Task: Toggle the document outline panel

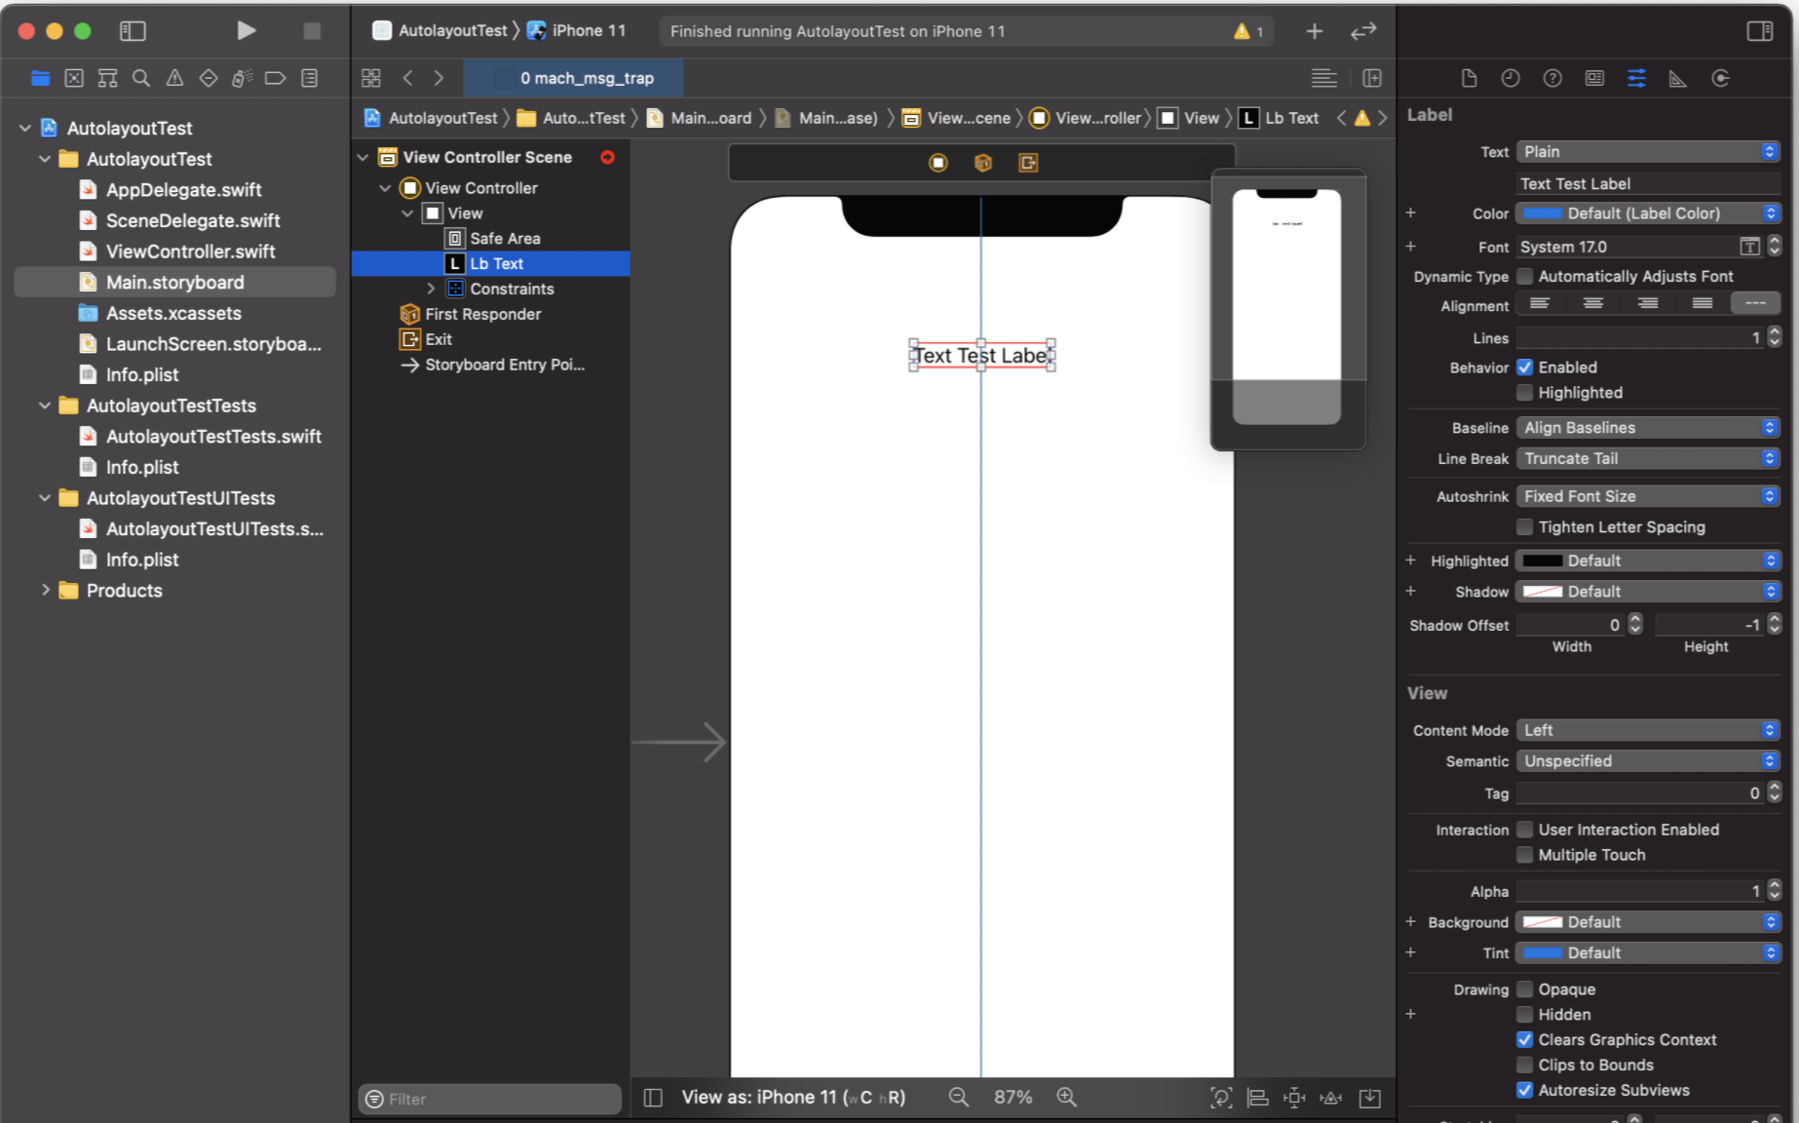Action: [x=654, y=1098]
